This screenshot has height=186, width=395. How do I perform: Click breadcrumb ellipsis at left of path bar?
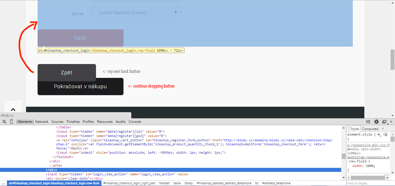pos(3,183)
